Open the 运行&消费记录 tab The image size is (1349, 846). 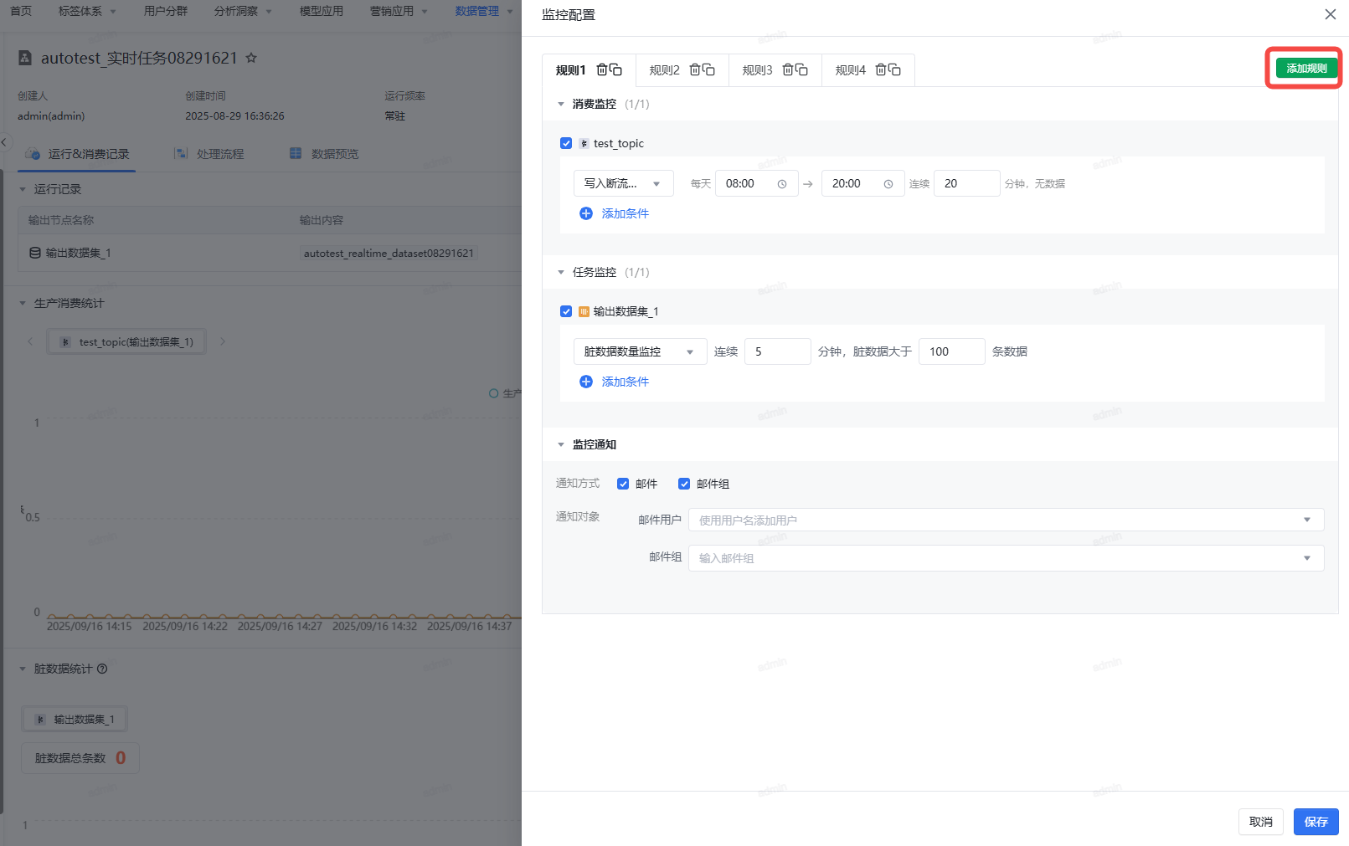79,154
